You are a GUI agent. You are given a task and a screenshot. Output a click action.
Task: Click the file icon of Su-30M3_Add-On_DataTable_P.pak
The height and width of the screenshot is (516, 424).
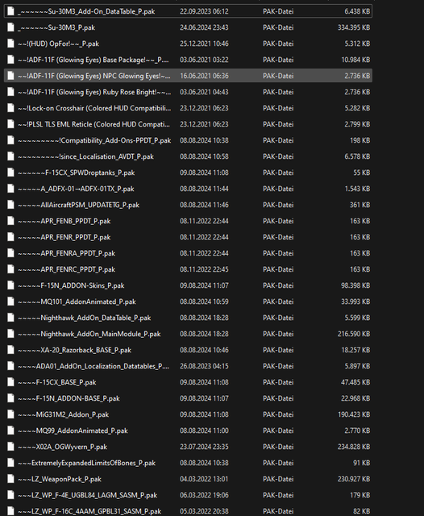click(10, 11)
